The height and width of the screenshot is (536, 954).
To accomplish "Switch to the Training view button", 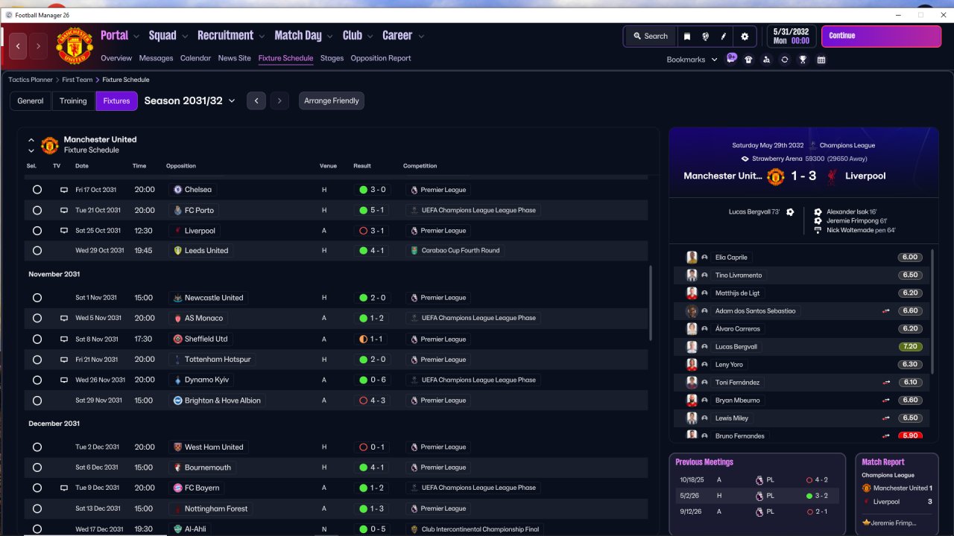I will tap(73, 100).
